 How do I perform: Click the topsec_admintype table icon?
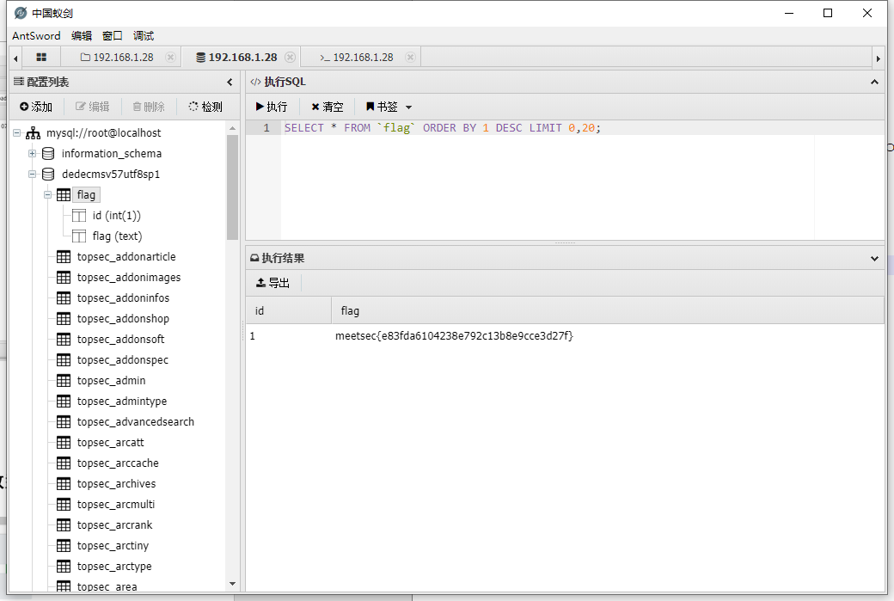[64, 401]
